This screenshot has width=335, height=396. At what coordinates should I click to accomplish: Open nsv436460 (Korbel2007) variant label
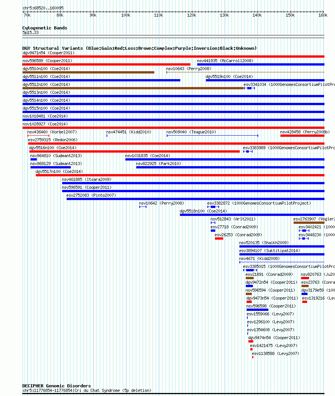click(x=52, y=132)
